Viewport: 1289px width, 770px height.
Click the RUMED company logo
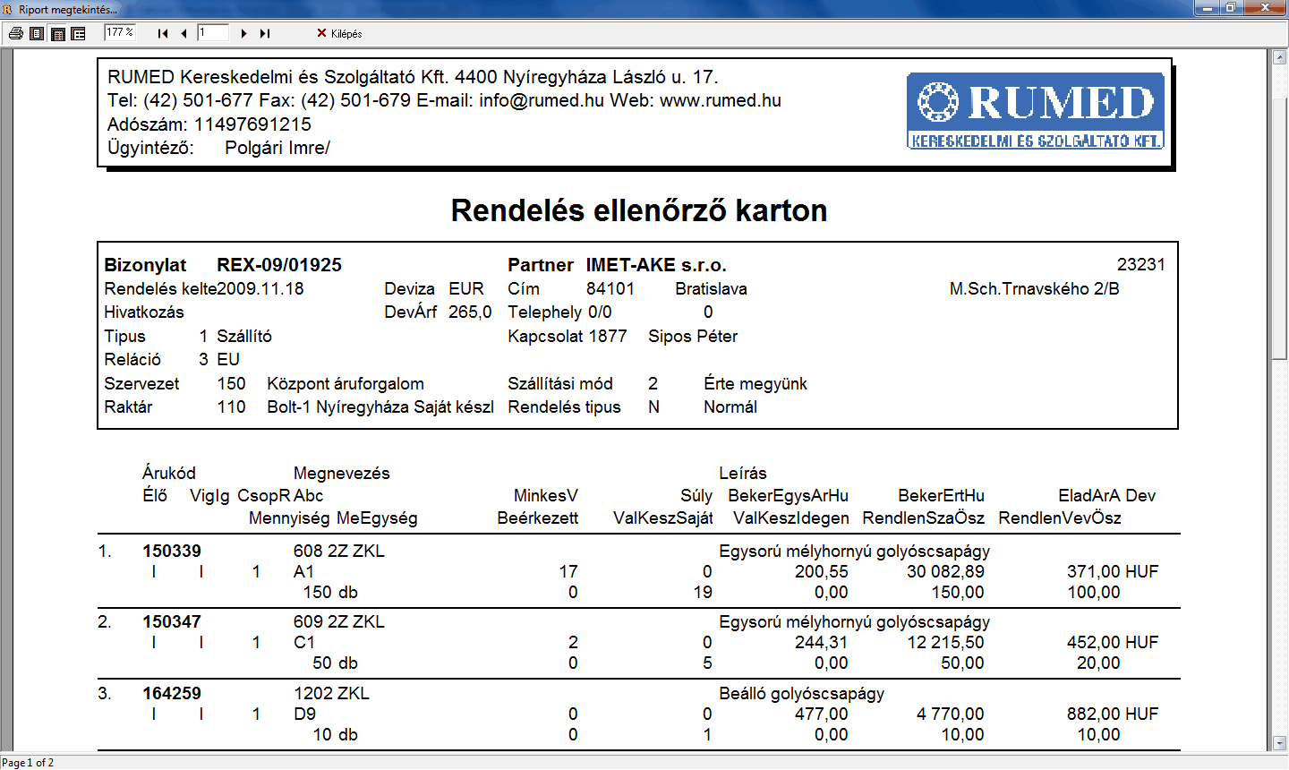[1036, 111]
